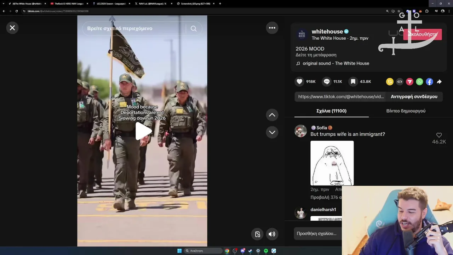
Task: Like Sofia's comment with the heart
Action: (439, 135)
